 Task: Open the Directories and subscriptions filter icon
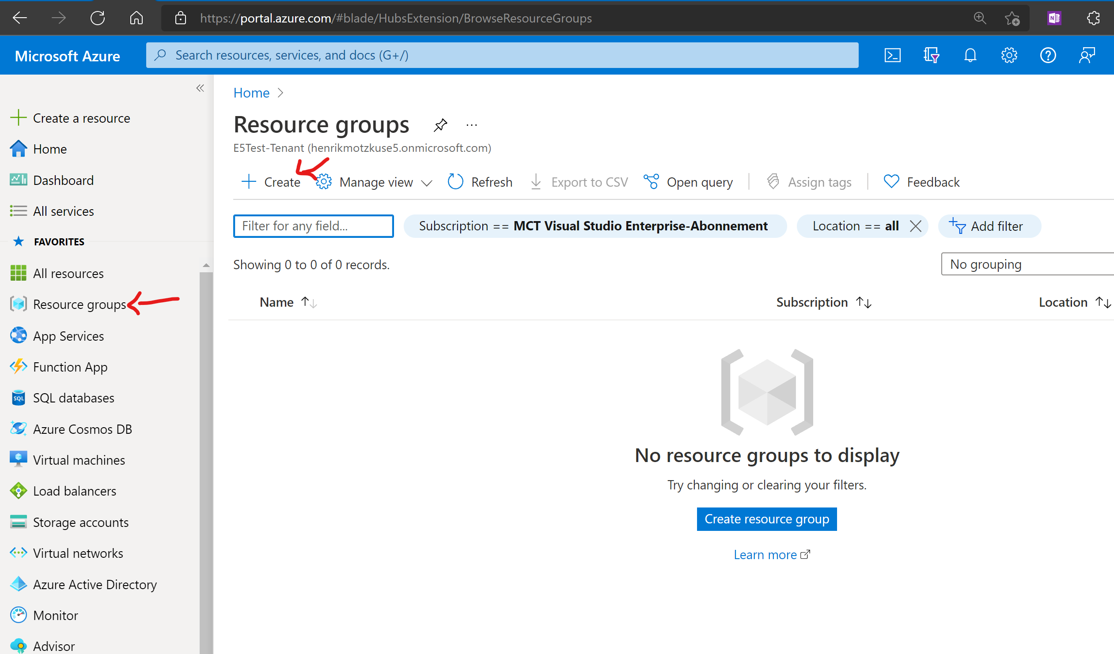coord(931,55)
